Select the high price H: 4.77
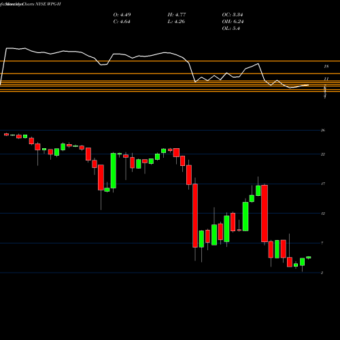The image size is (340, 340). click(177, 15)
